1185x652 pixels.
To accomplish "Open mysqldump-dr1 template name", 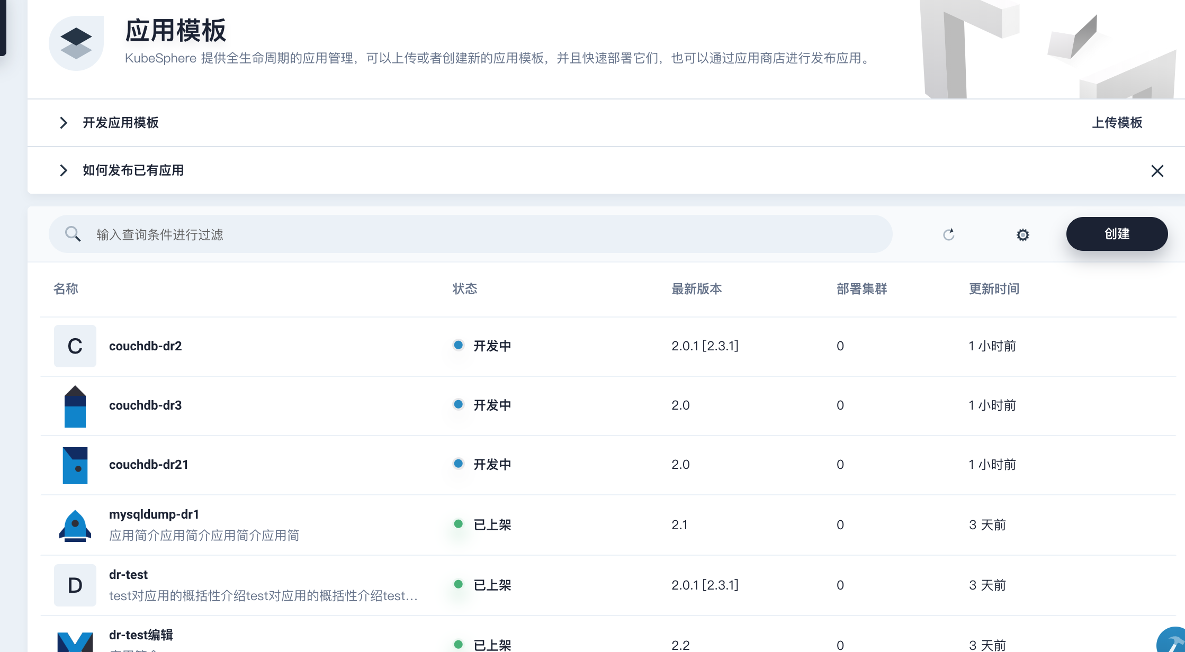I will (154, 514).
